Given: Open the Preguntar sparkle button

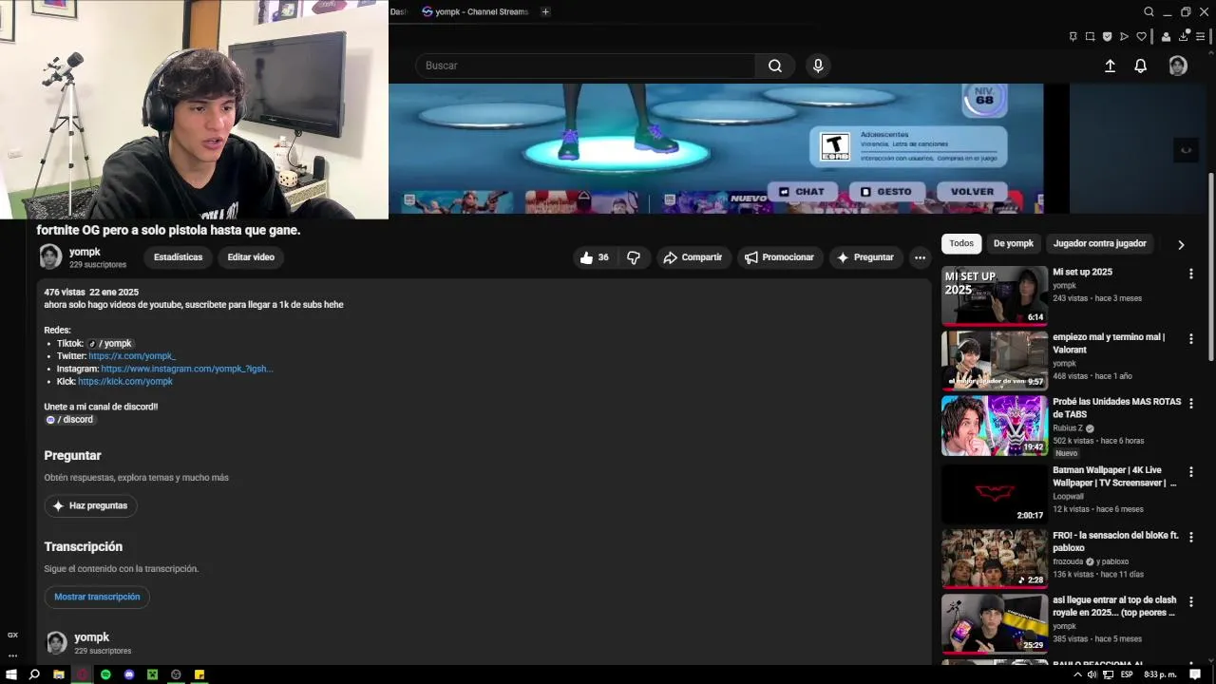Looking at the screenshot, I should pyautogui.click(x=865, y=257).
